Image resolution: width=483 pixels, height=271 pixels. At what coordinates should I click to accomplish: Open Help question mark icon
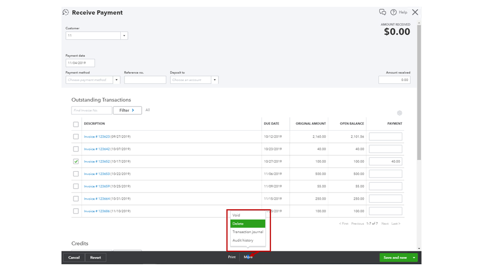coord(394,12)
